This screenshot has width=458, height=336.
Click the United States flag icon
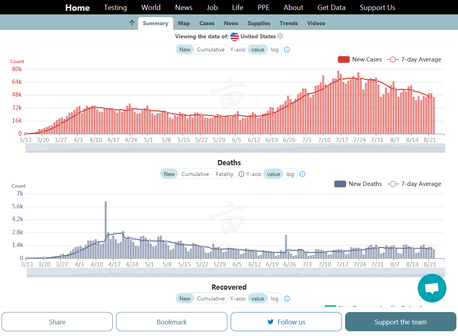pos(235,36)
